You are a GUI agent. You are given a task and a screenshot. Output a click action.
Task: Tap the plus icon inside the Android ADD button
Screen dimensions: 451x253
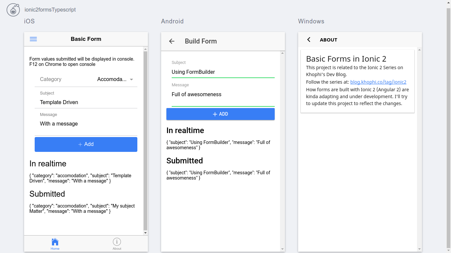pyautogui.click(x=215, y=114)
